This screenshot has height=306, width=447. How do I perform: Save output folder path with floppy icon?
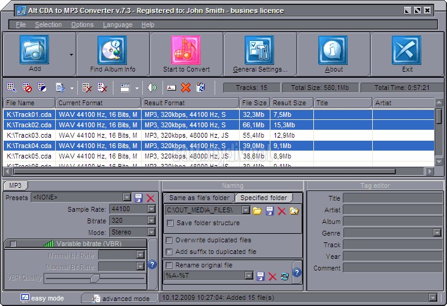click(270, 211)
